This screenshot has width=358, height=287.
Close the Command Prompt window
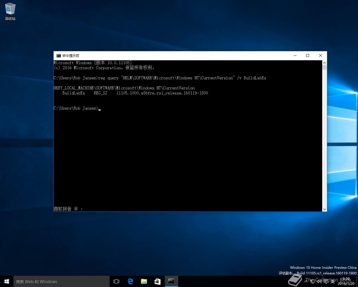click(x=321, y=55)
